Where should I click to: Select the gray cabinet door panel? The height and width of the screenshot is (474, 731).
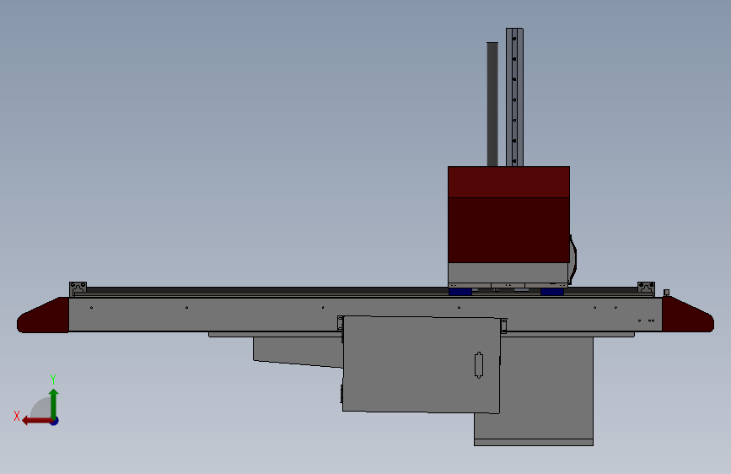422,364
